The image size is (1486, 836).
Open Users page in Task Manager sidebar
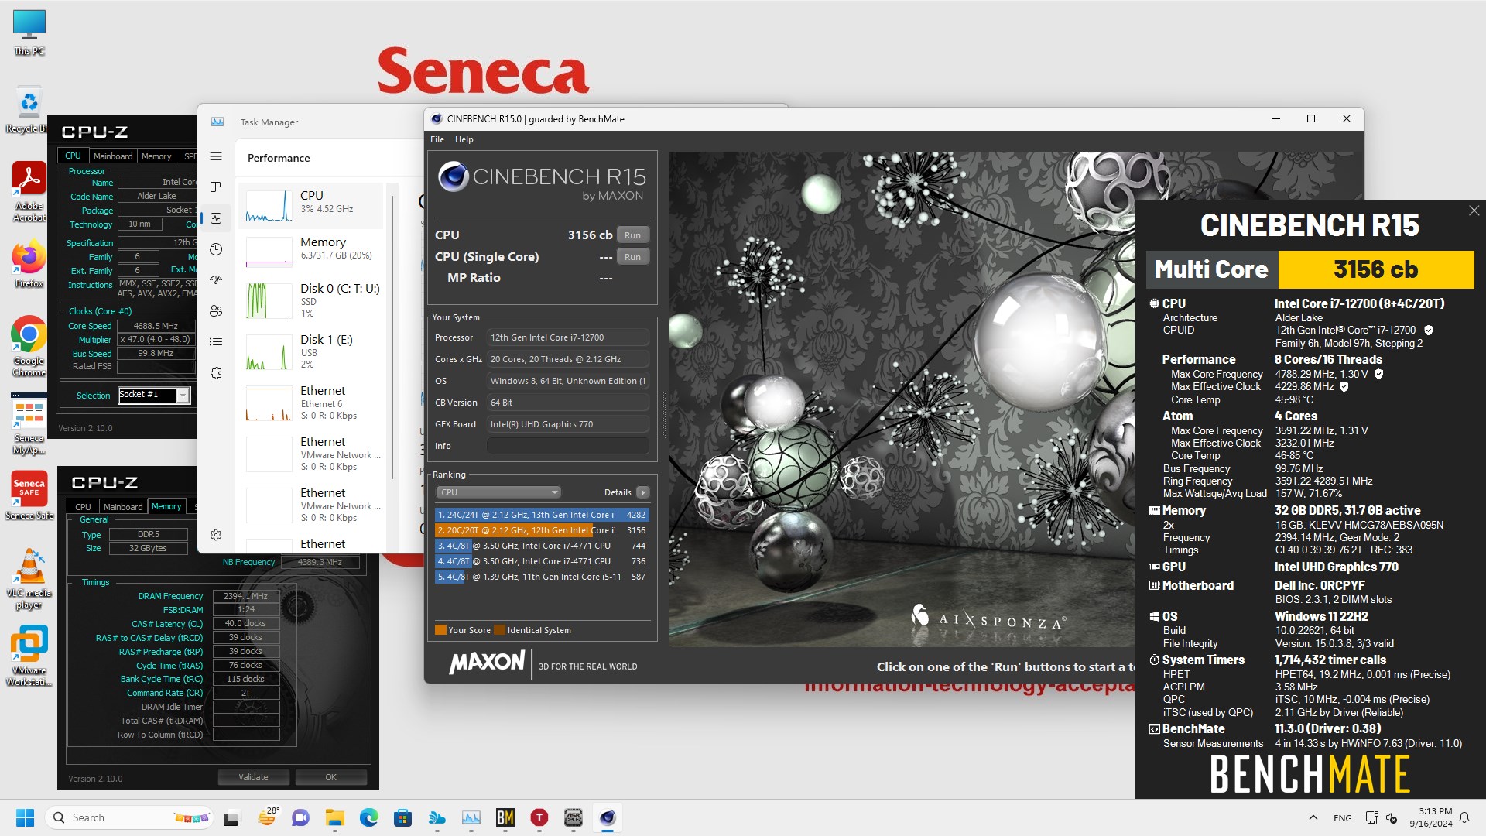coord(216,310)
